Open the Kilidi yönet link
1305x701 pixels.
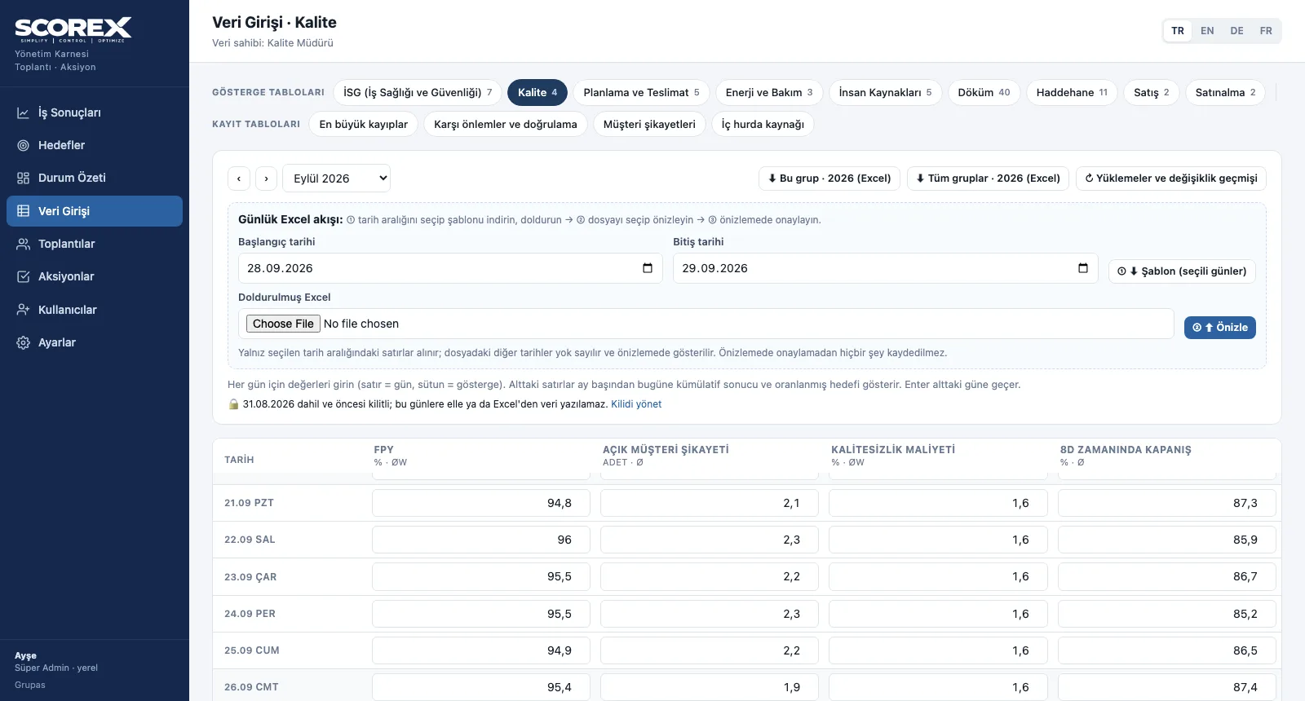636,404
